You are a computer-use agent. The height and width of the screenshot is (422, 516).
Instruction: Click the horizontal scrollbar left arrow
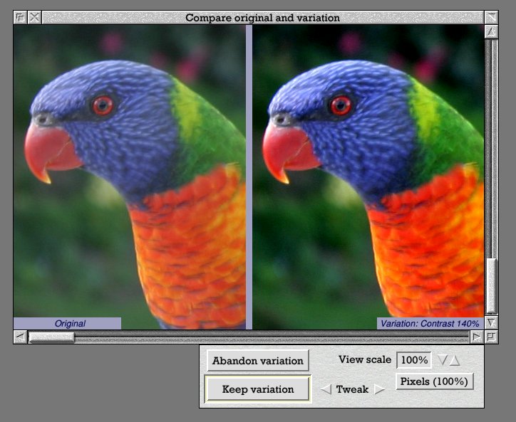(21, 337)
